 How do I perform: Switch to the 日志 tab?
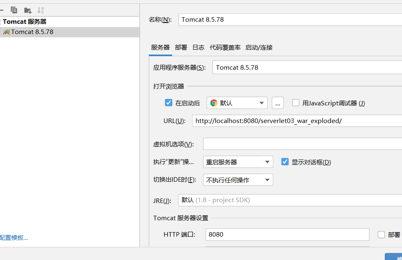pos(198,48)
